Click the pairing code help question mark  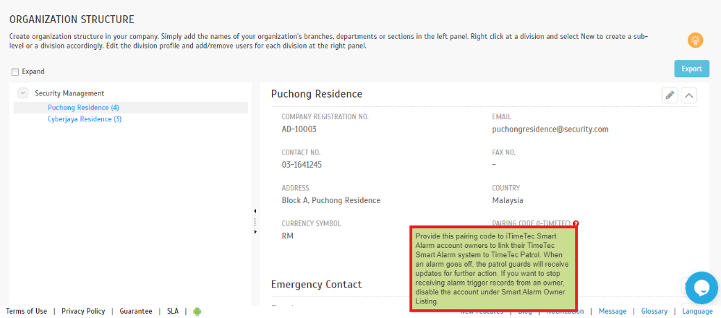coord(576,224)
